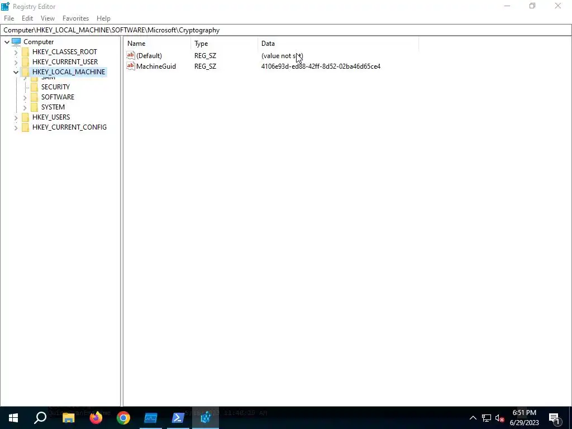The image size is (572, 429).
Task: Click the muted volume tray icon
Action: coord(499,418)
